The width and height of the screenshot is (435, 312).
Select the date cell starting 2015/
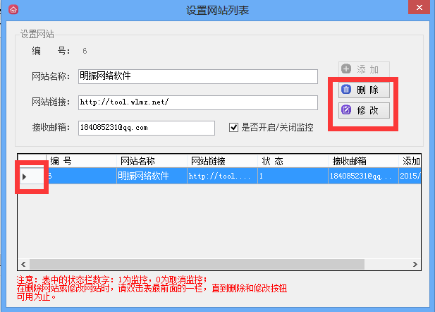410,176
